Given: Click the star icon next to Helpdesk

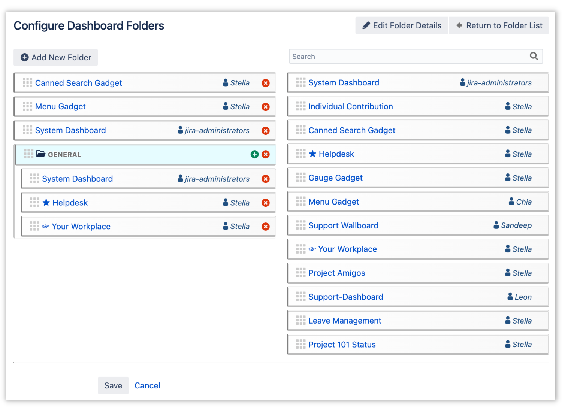Looking at the screenshot, I should 46,202.
